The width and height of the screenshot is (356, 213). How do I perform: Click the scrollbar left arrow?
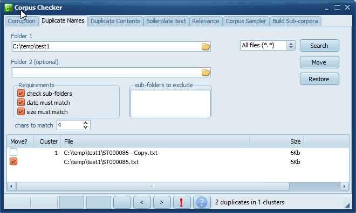(x=11, y=186)
